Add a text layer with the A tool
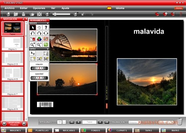The width and height of the screenshot is (186, 133). pyautogui.click(x=39, y=59)
